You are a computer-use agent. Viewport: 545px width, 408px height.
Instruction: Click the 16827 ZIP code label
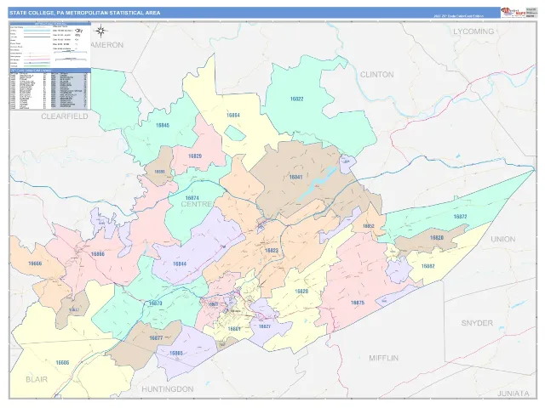265,326
